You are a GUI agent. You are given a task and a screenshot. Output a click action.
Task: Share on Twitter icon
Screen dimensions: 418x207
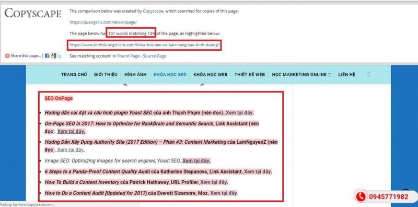click(60, 56)
